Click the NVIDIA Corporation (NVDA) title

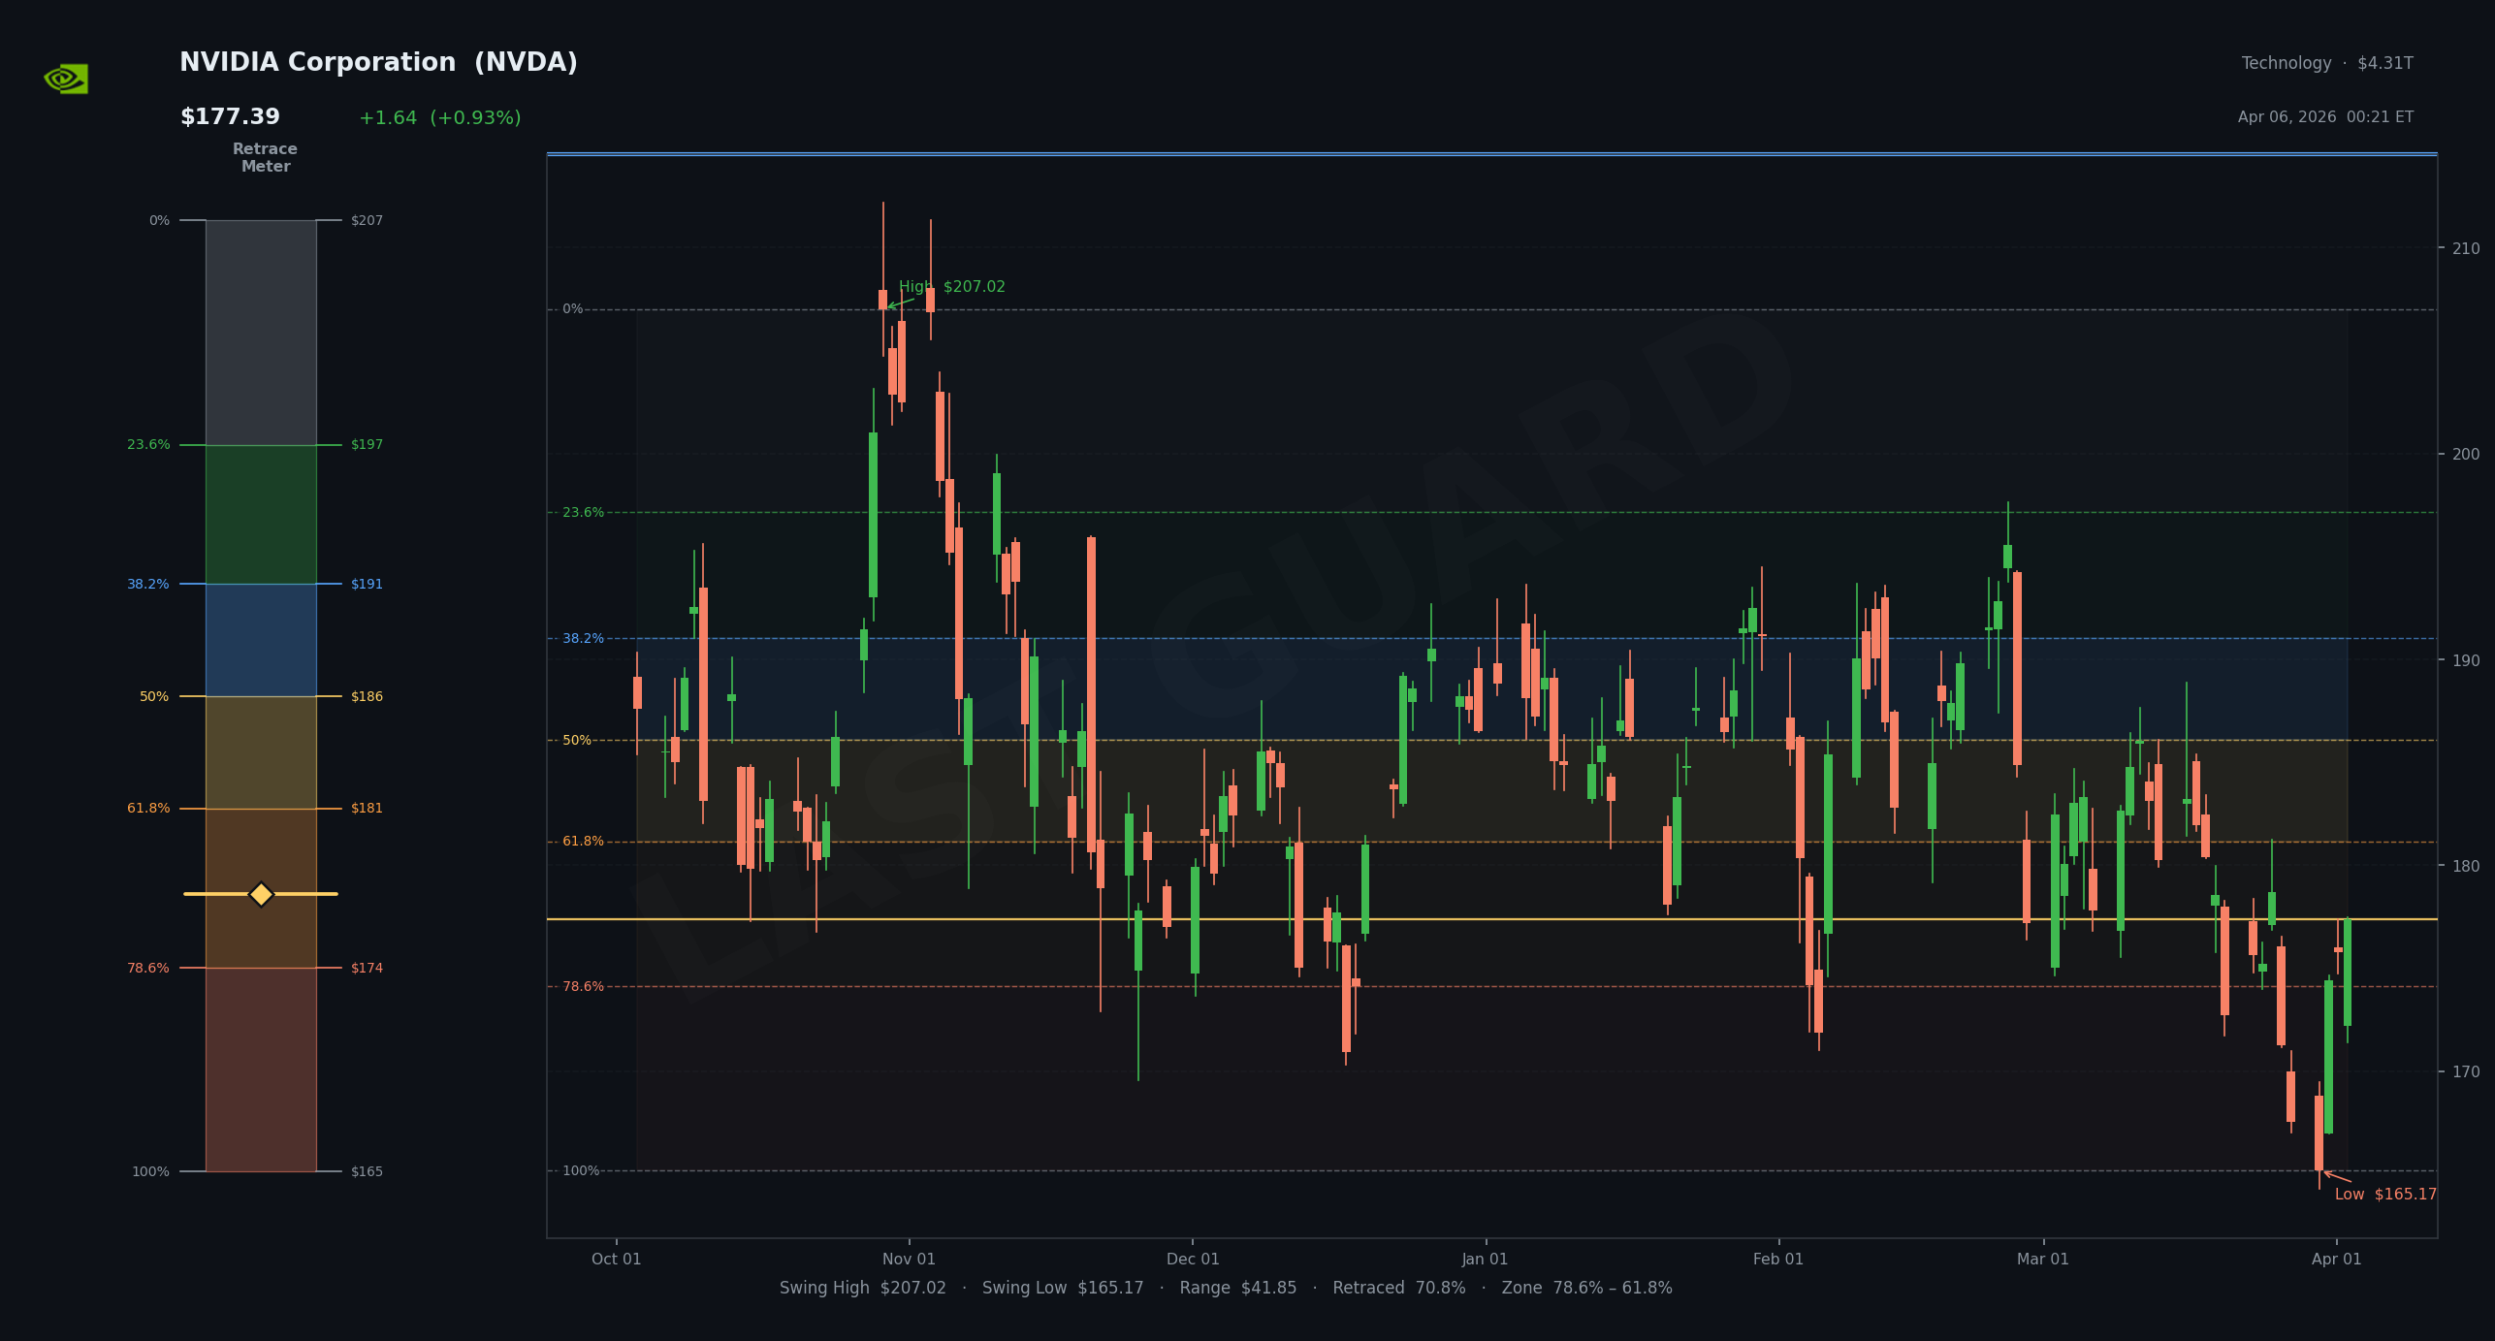378,63
